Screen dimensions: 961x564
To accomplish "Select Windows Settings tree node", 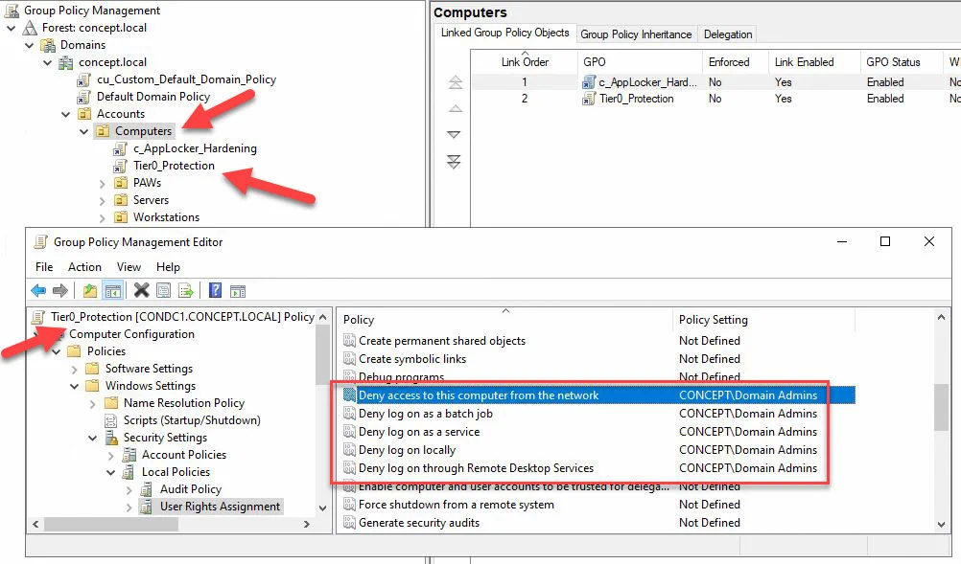I will point(151,386).
